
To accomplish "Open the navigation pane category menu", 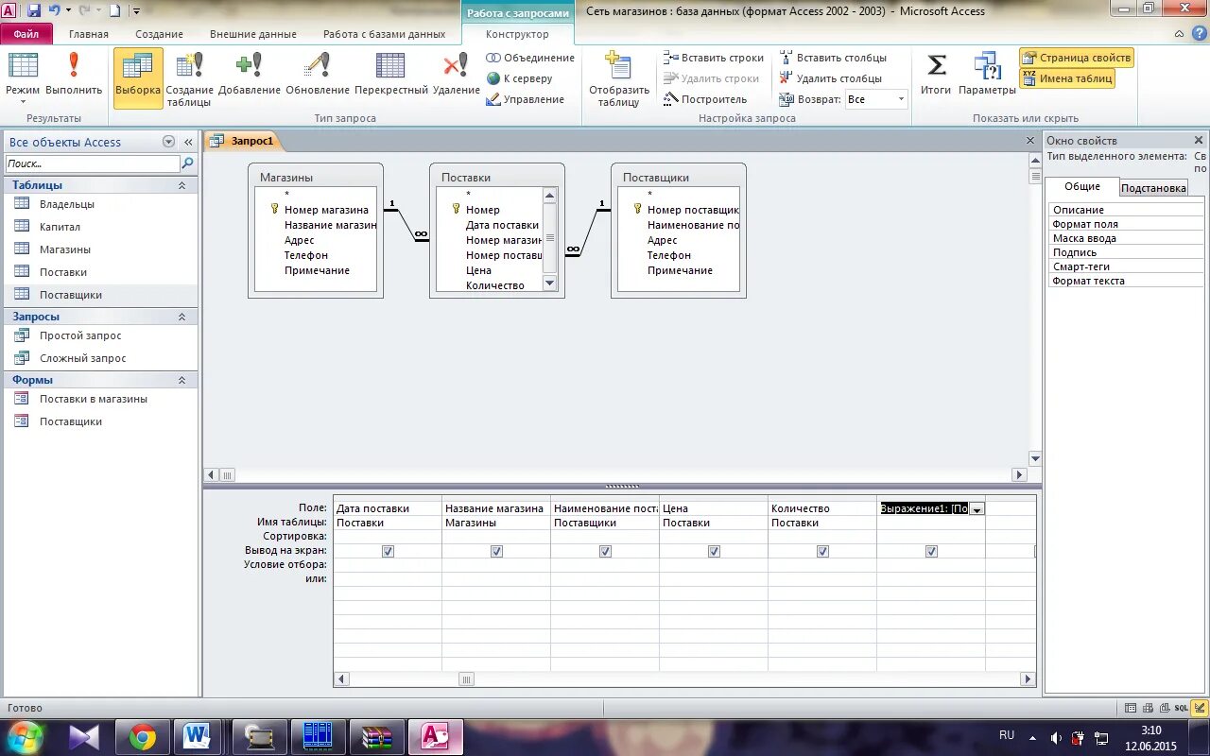I will tap(168, 142).
